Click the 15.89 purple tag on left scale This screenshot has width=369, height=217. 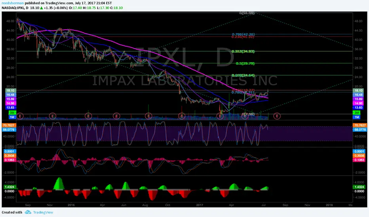coord(10,99)
